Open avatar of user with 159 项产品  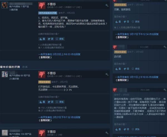tap(5, 133)
